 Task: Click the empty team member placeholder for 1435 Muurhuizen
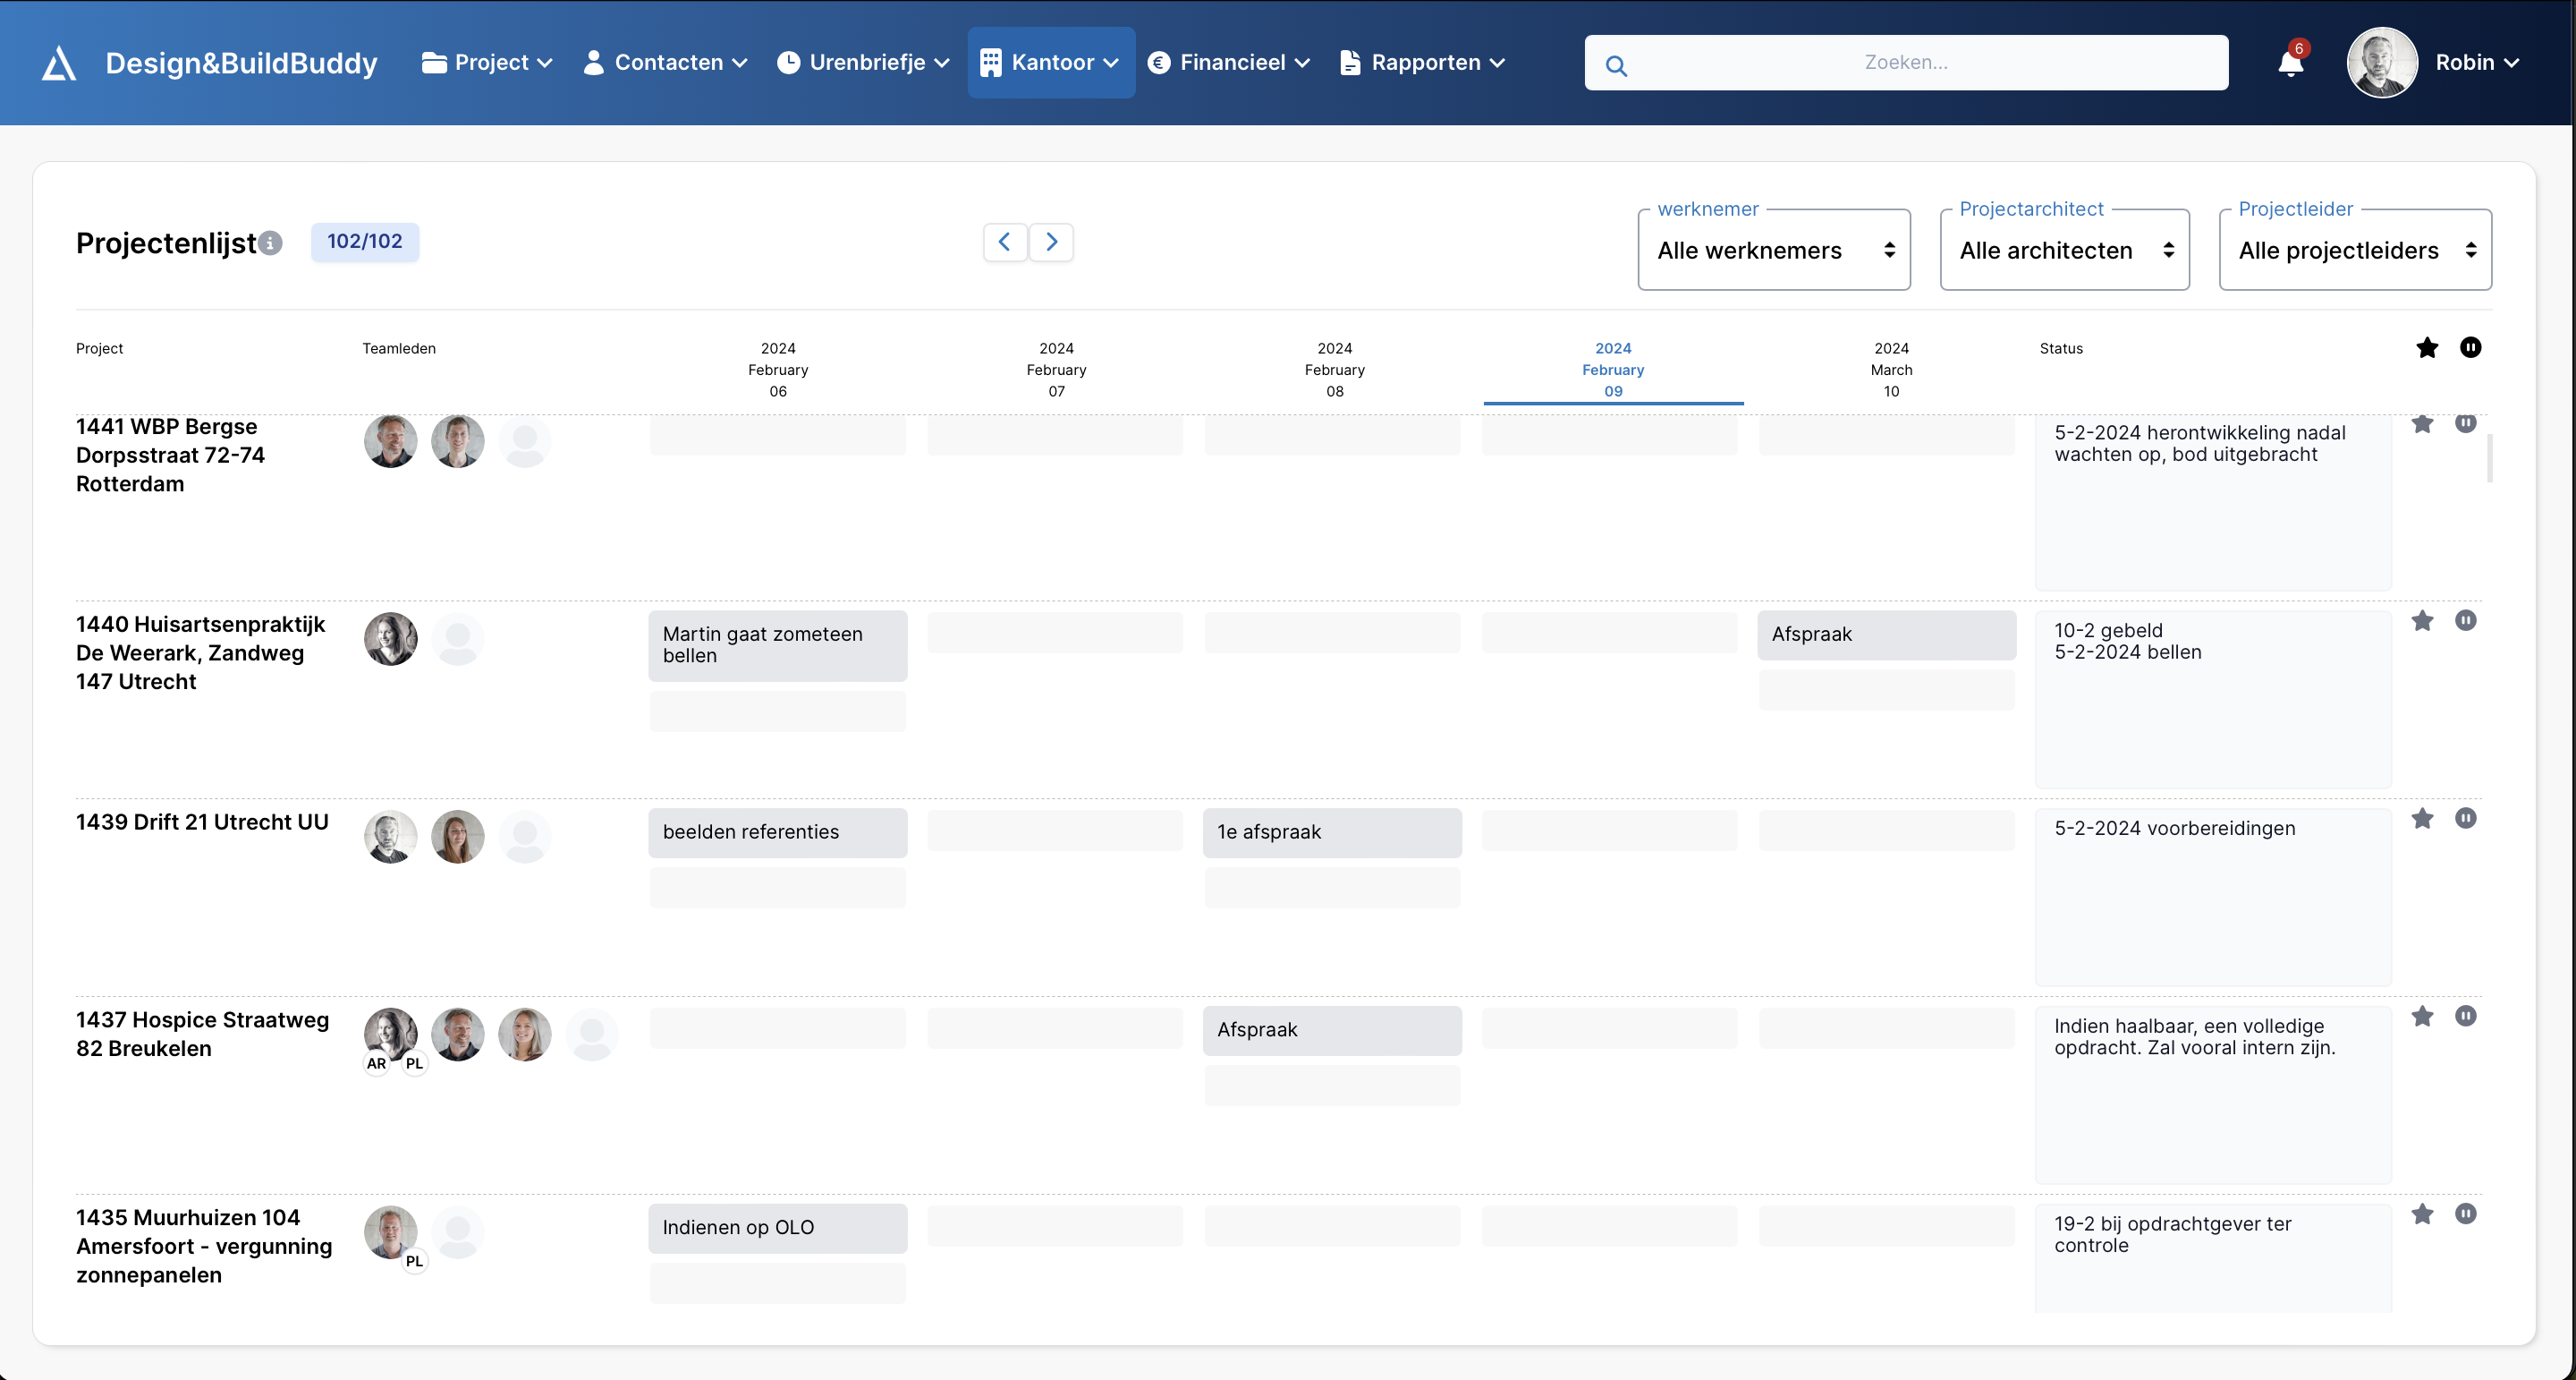458,1232
